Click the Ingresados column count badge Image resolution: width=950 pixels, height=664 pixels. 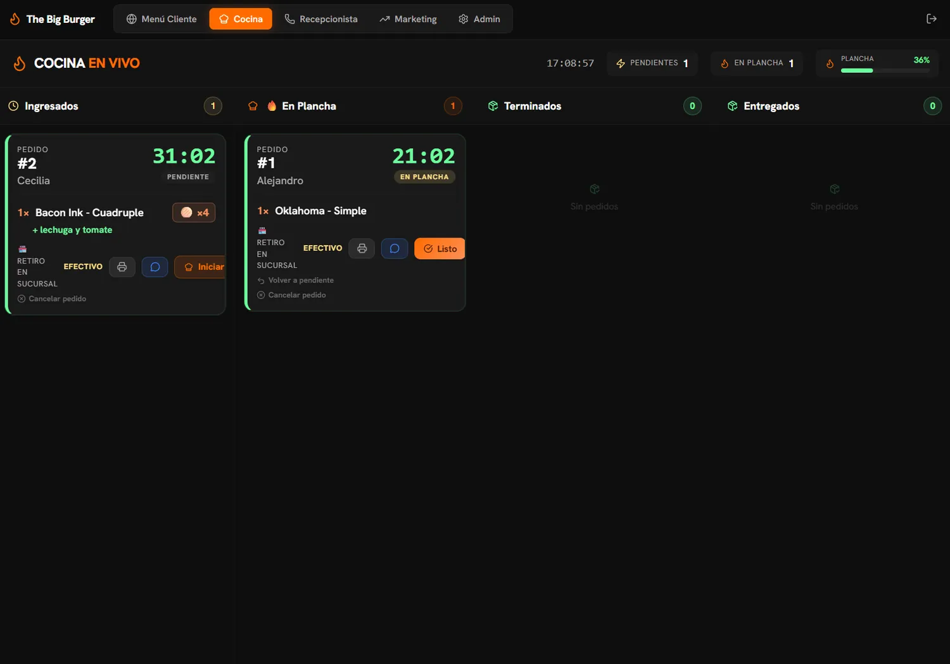[x=213, y=106]
